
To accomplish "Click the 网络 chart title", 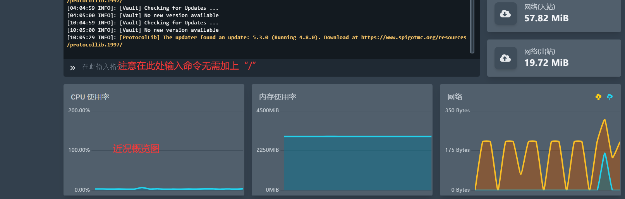I will coord(455,97).
